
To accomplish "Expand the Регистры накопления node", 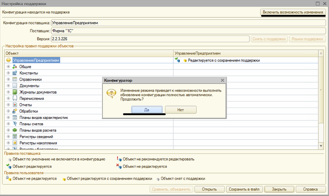I will pos(8,143).
